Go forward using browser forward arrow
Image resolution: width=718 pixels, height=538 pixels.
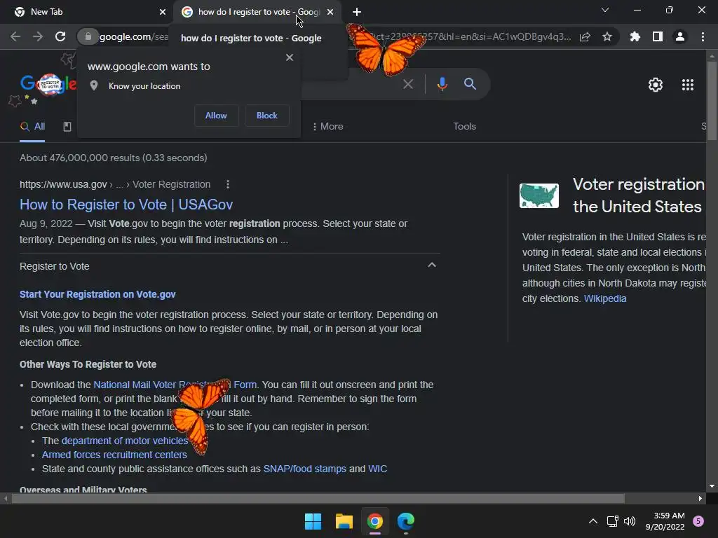pyautogui.click(x=38, y=36)
